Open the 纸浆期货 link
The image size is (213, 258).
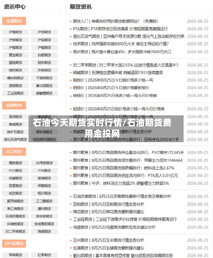click(x=15, y=193)
